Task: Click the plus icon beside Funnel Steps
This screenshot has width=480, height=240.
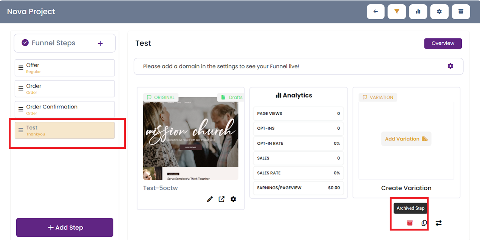Action: (100, 43)
